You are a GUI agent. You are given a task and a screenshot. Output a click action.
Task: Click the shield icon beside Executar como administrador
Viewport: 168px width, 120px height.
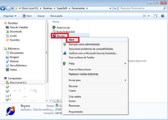(64, 44)
